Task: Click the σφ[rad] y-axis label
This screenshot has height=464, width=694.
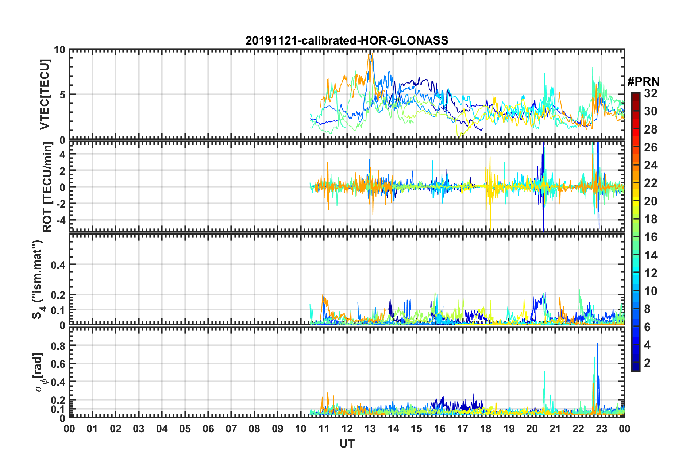Action: click(39, 372)
